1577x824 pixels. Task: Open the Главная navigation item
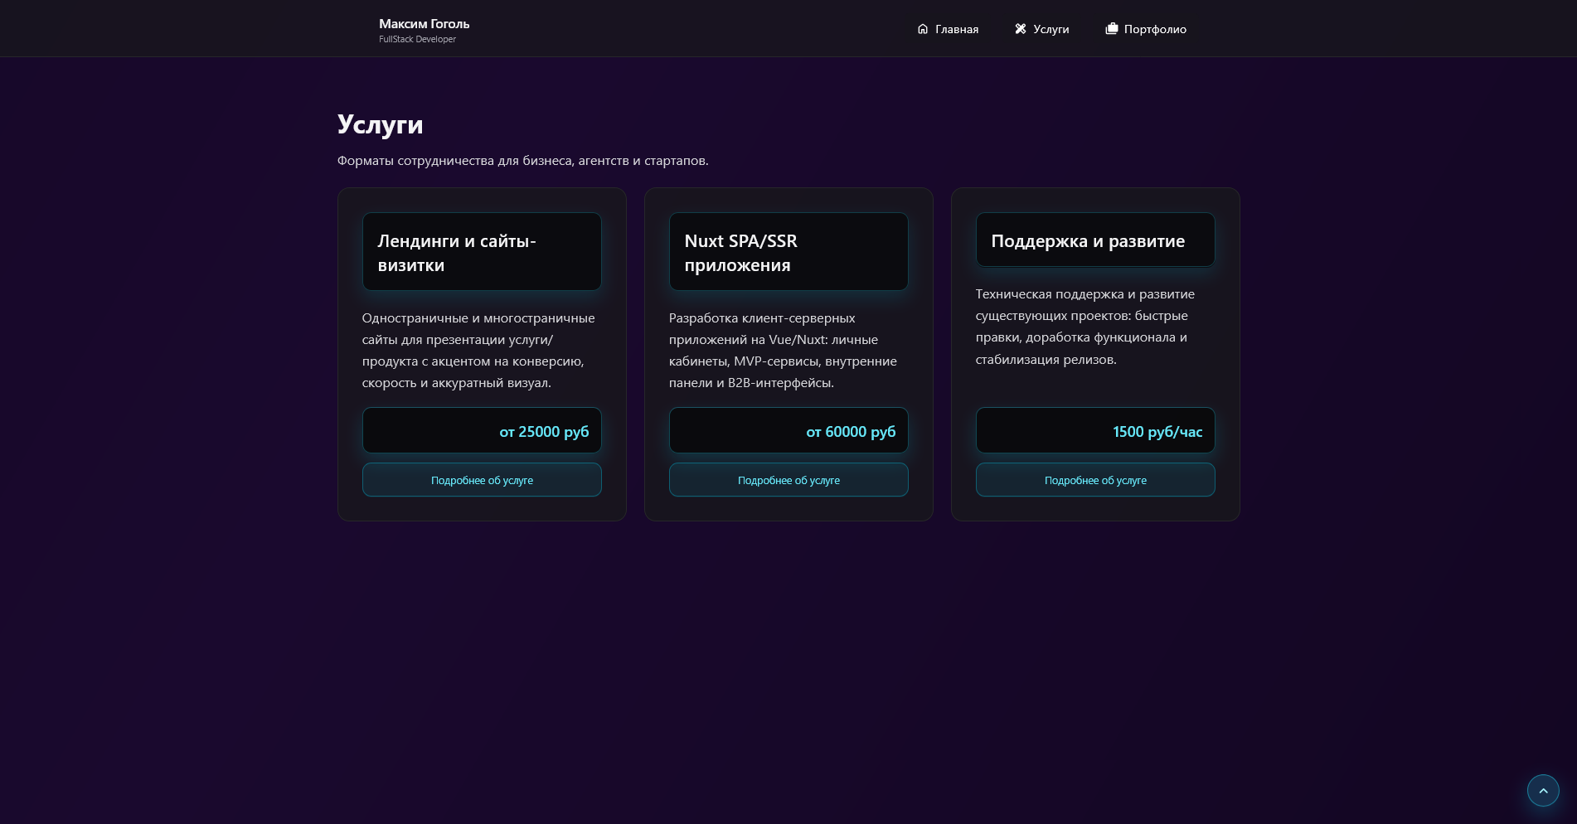pos(948,29)
